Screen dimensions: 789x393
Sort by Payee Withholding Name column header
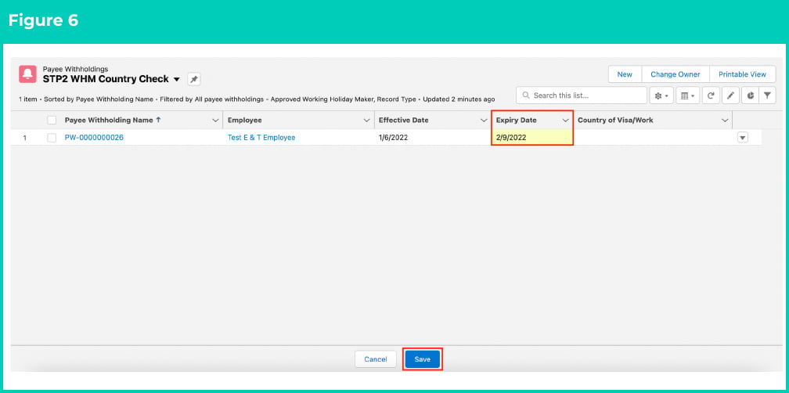pyautogui.click(x=110, y=121)
